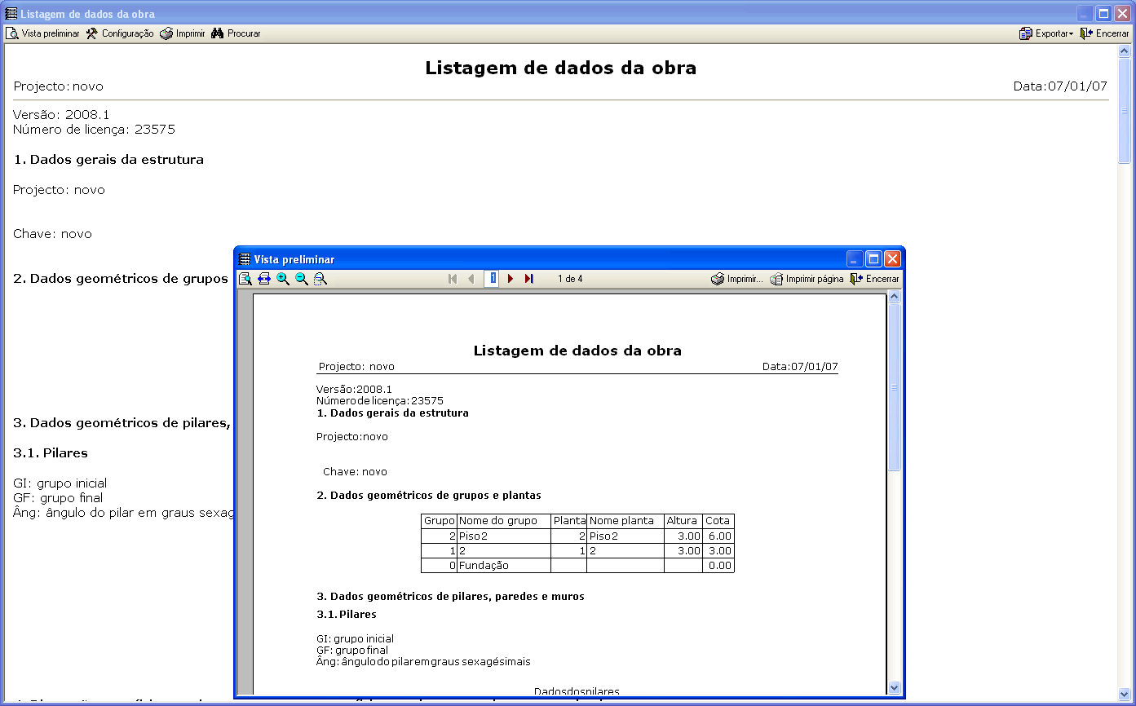Maximize the Vista preliminar window
This screenshot has width=1136, height=706.
(873, 259)
